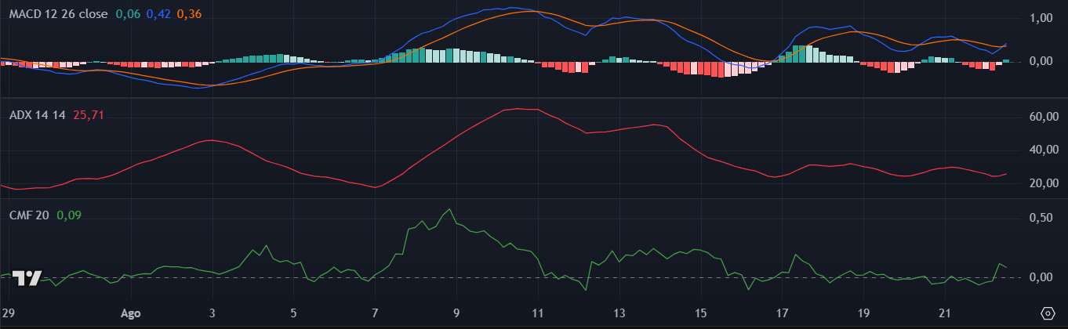Click date 7 on time axis
Screen dimensions: 1068x329
(x=375, y=313)
